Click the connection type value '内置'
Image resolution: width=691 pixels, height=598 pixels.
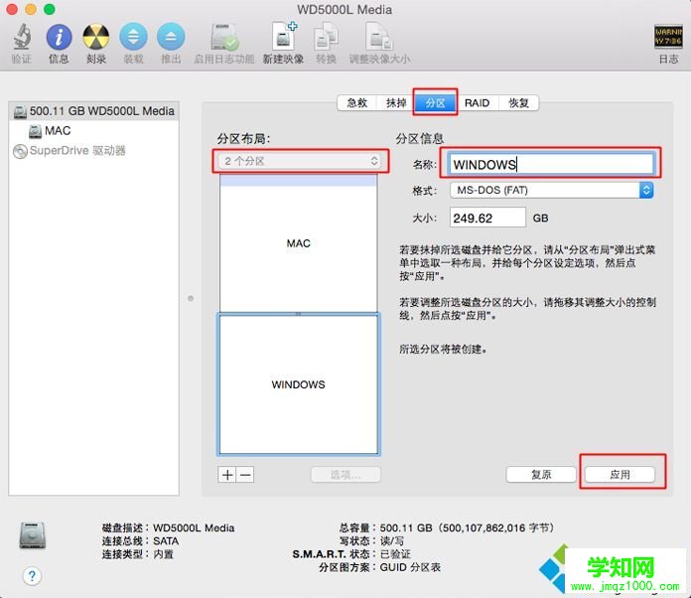[163, 554]
